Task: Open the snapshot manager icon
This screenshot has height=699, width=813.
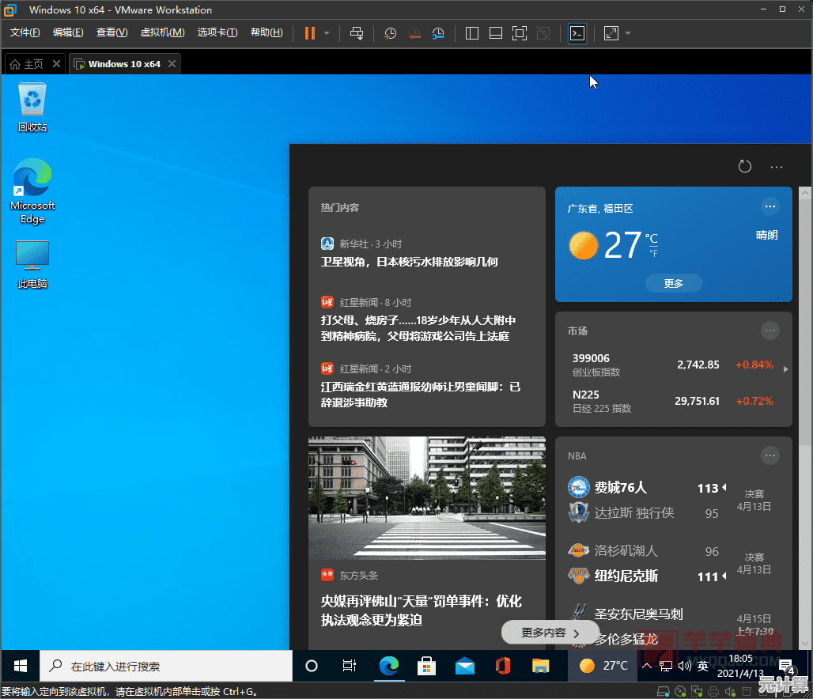Action: coord(438,33)
